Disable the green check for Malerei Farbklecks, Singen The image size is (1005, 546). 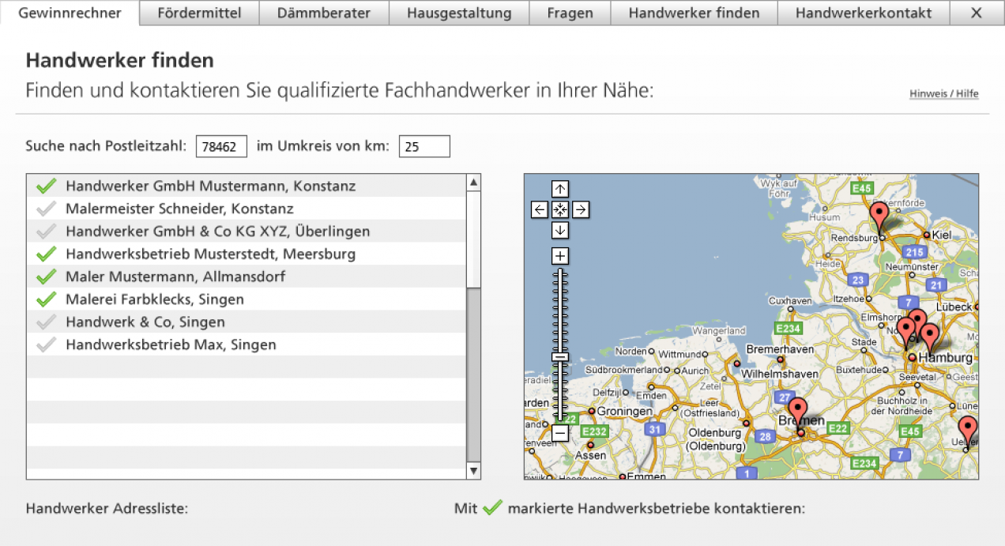[x=46, y=299]
